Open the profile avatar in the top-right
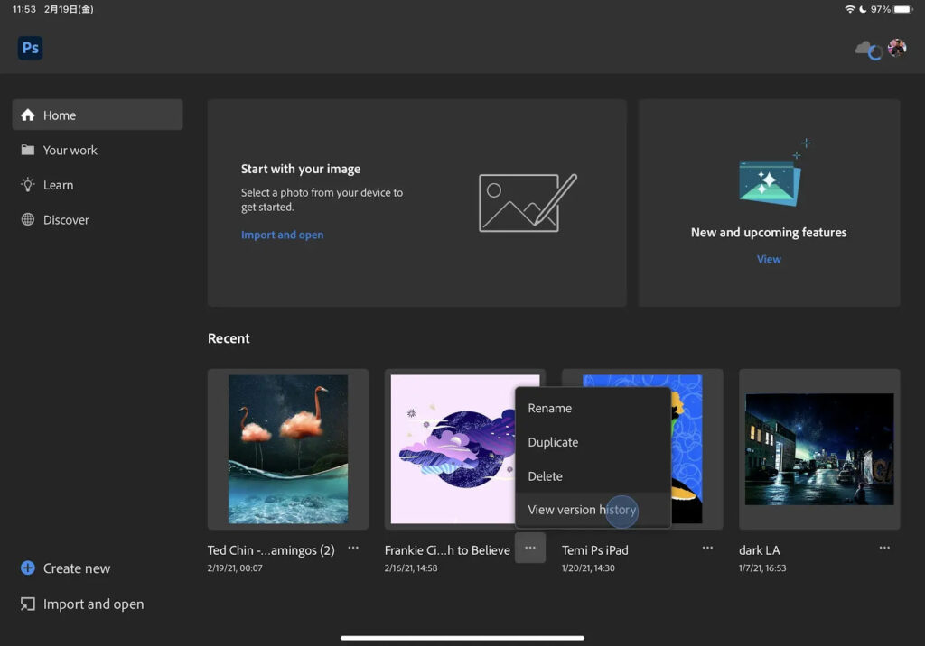The image size is (925, 646). click(x=897, y=48)
